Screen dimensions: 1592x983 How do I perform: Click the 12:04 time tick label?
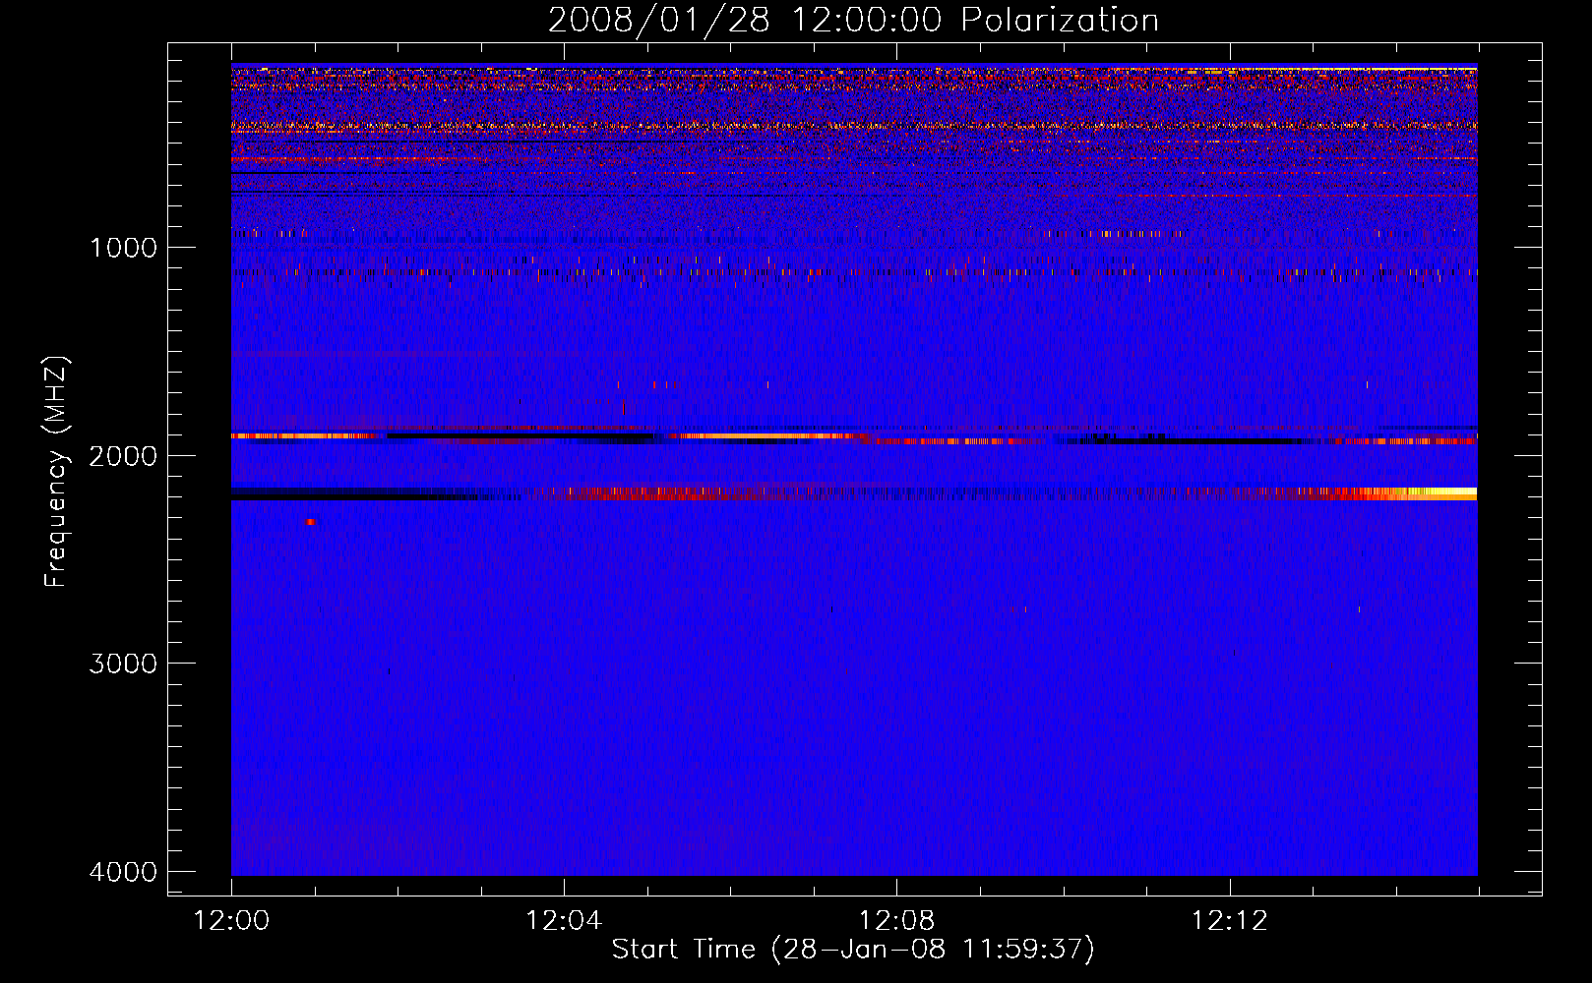click(x=564, y=921)
